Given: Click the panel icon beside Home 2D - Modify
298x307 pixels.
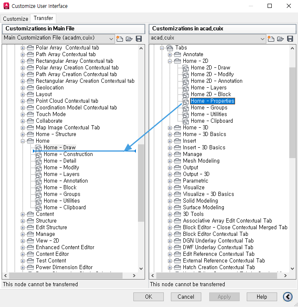Looking at the screenshot, I should 185,74.
